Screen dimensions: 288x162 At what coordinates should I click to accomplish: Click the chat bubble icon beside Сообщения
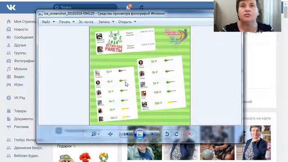click(9, 37)
